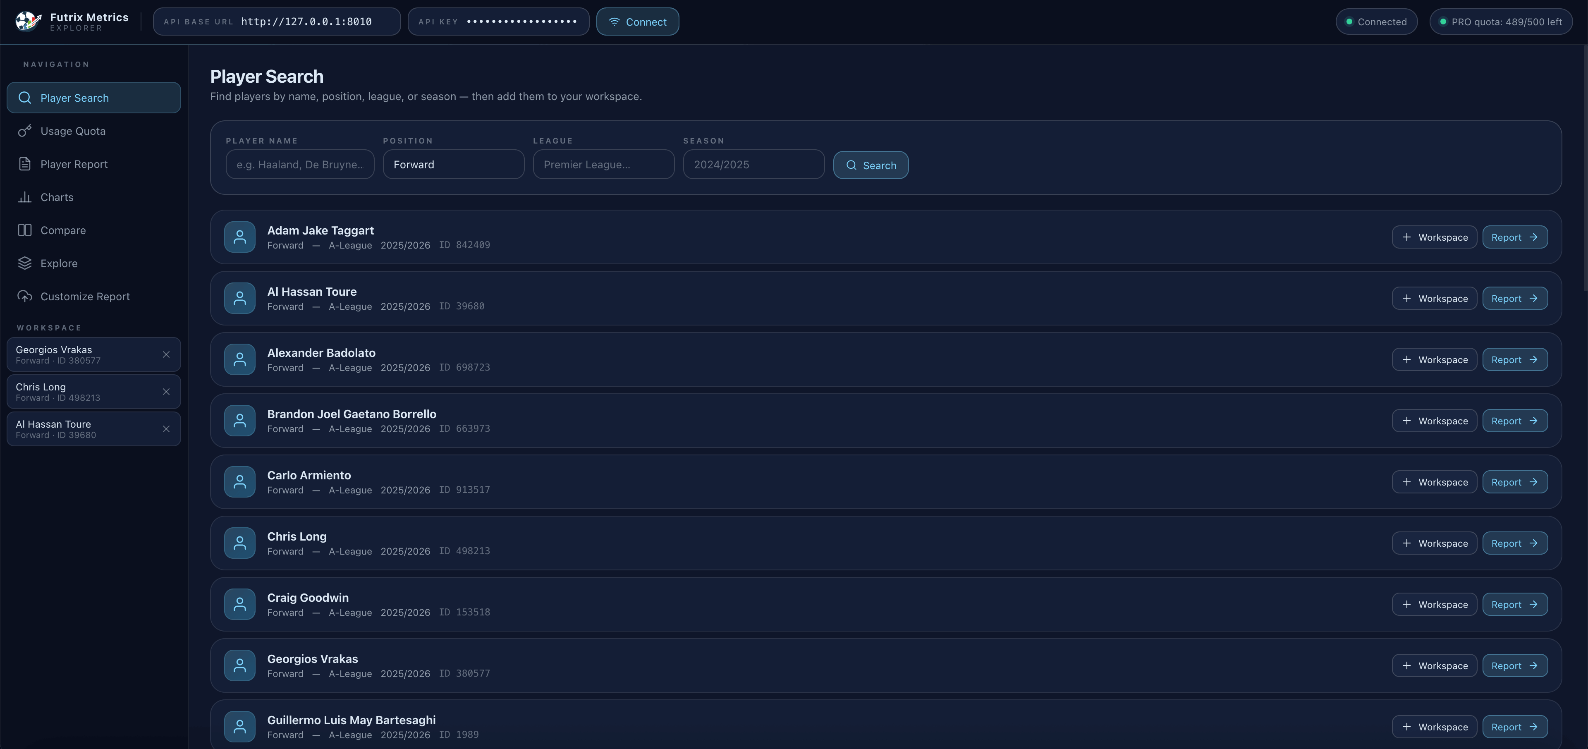Select the Player Search navigation item

click(x=94, y=98)
